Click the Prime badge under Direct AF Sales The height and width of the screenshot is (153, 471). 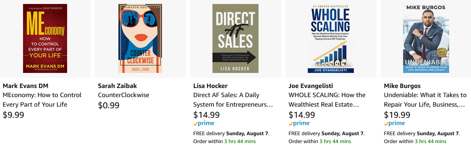(x=204, y=123)
